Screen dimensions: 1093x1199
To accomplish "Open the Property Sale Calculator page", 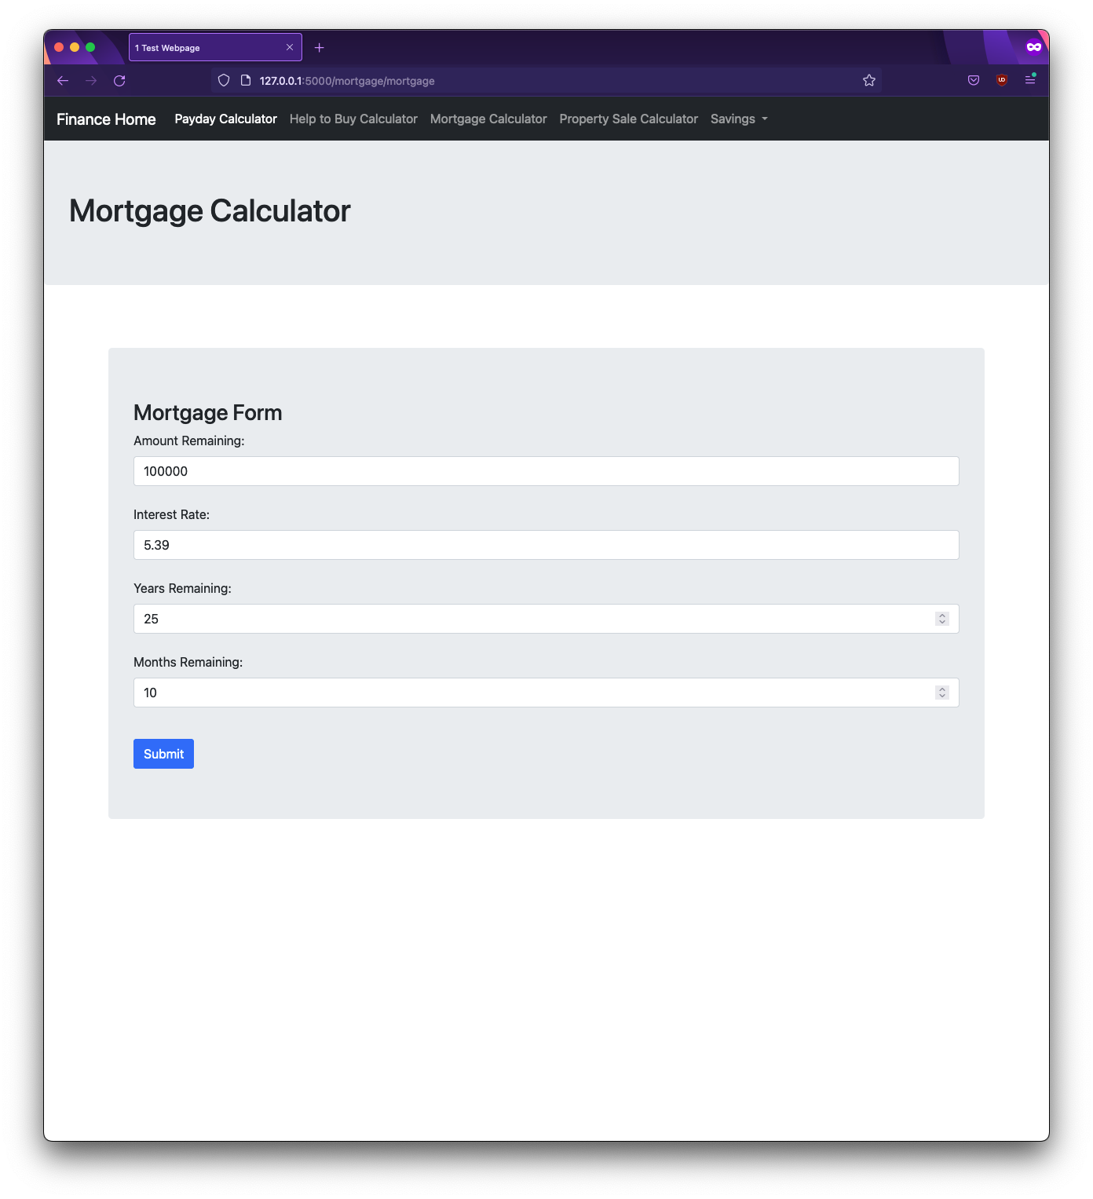I will (x=628, y=119).
